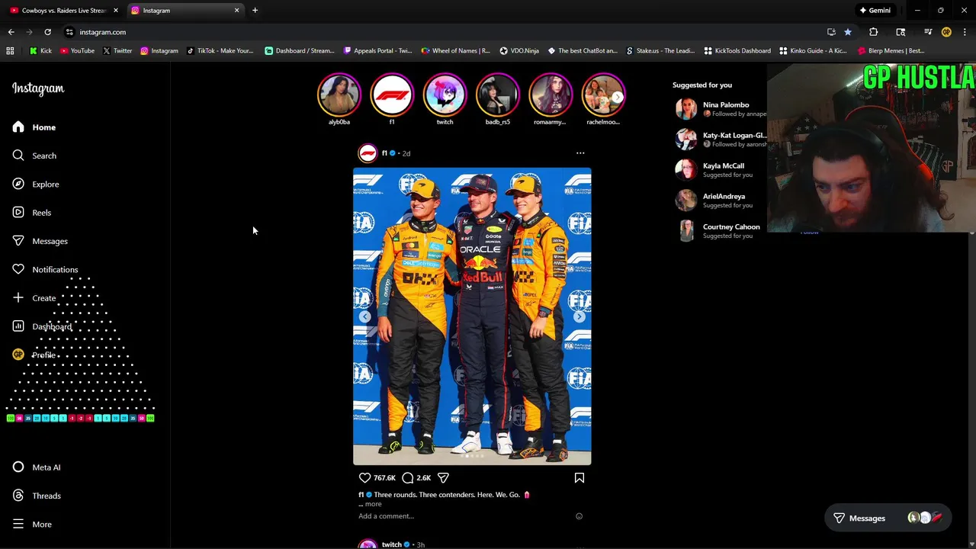Open Kick bookmark
This screenshot has width=976, height=549.
(40, 51)
